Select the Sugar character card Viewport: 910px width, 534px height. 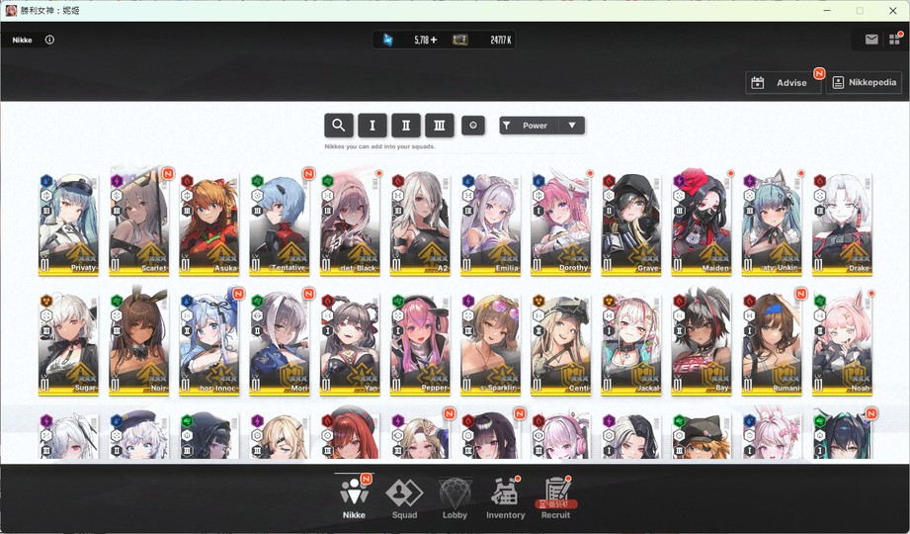click(x=68, y=344)
